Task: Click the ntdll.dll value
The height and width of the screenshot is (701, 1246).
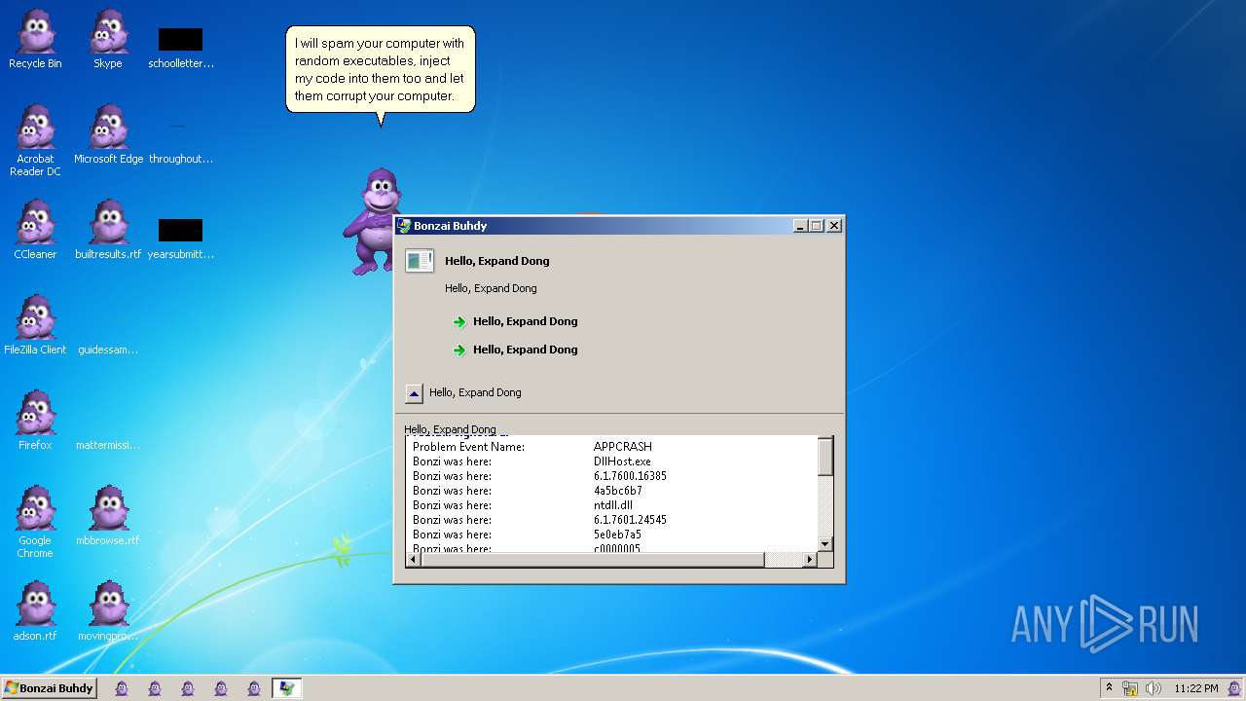Action: click(613, 505)
